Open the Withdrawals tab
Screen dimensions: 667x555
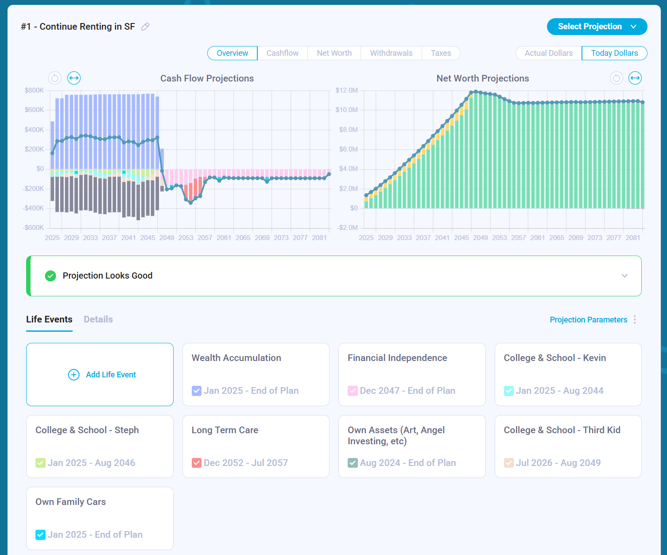coord(391,53)
